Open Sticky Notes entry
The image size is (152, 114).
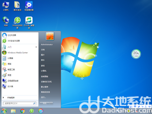click(x=20, y=64)
